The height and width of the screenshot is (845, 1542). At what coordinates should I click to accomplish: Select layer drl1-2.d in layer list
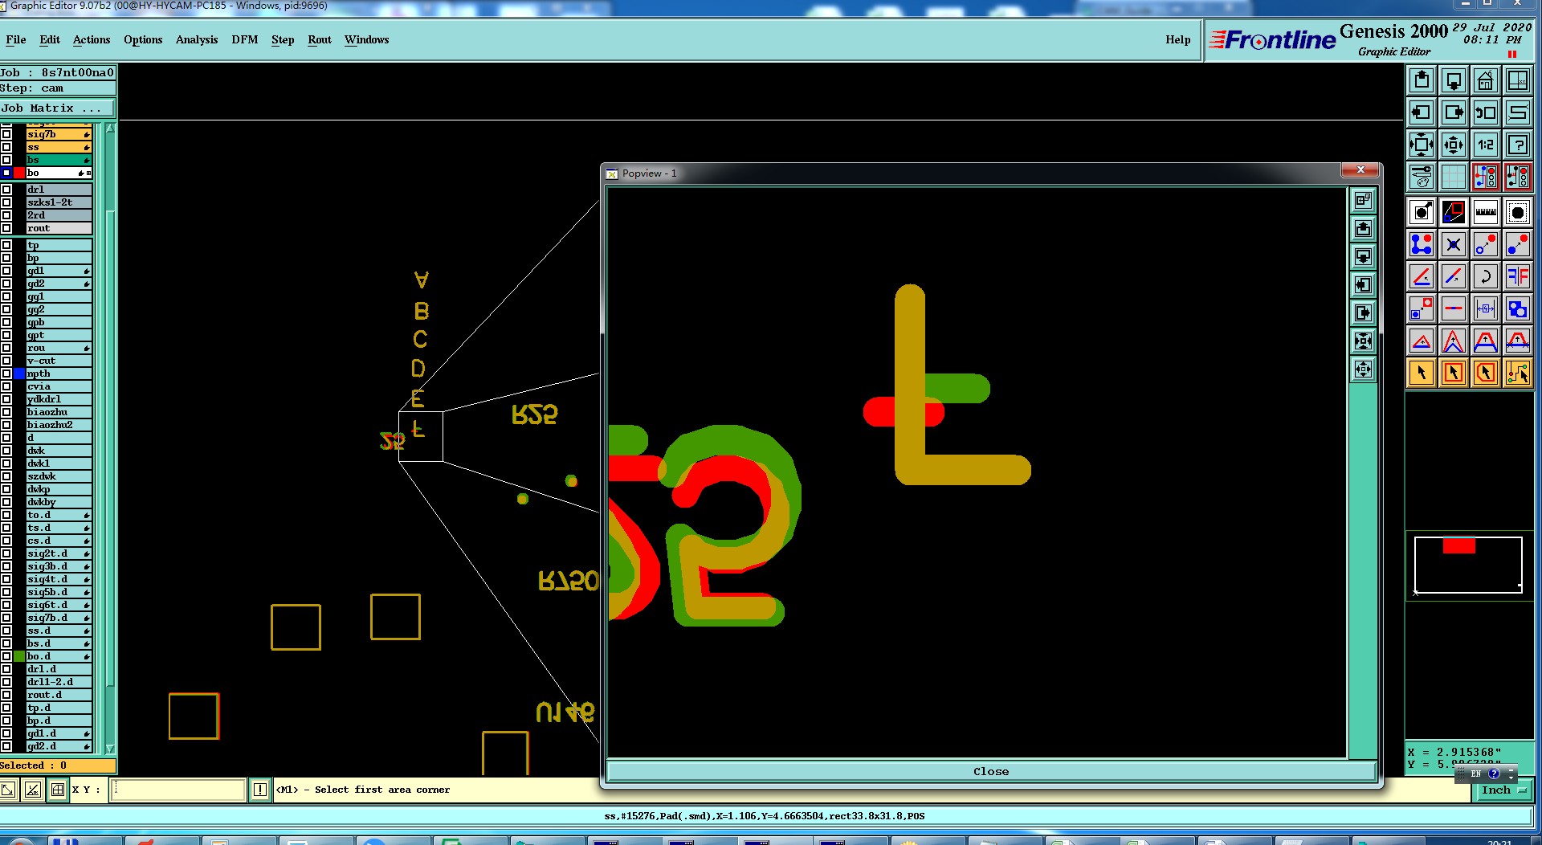tap(59, 682)
